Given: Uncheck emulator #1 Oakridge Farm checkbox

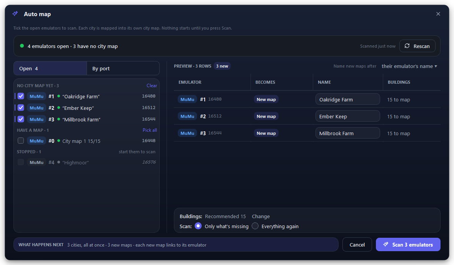Looking at the screenshot, I should (x=21, y=96).
